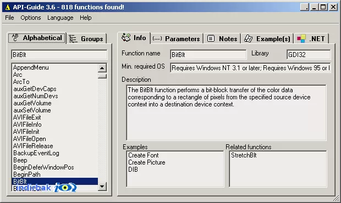Image resolution: width=341 pixels, height=203 pixels.
Task: Open the Language menu
Action: pyautogui.click(x=61, y=18)
